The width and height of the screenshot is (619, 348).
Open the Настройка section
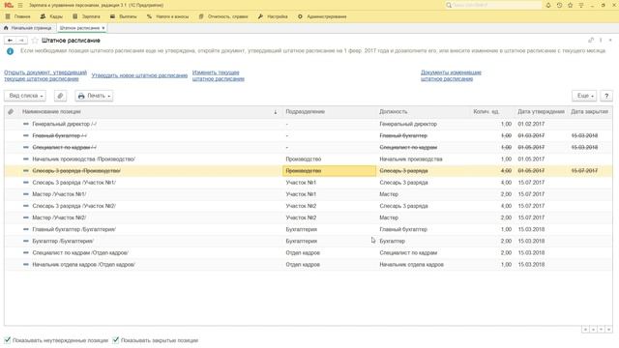coord(273,16)
